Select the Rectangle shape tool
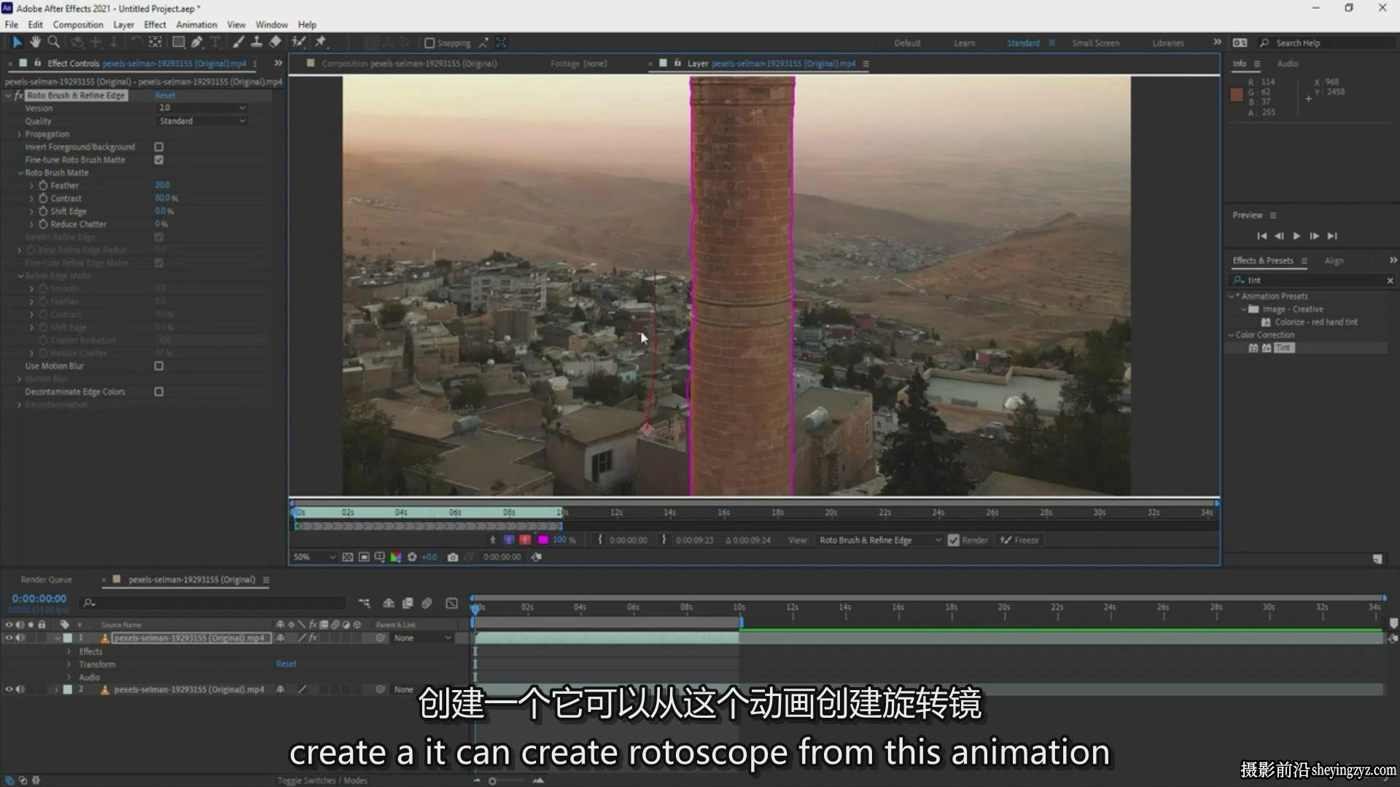The height and width of the screenshot is (787, 1400). (178, 42)
